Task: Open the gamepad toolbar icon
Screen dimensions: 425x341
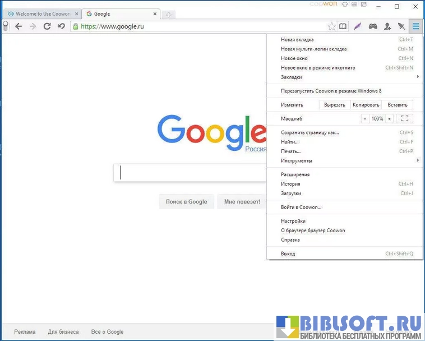Action: coord(372,26)
